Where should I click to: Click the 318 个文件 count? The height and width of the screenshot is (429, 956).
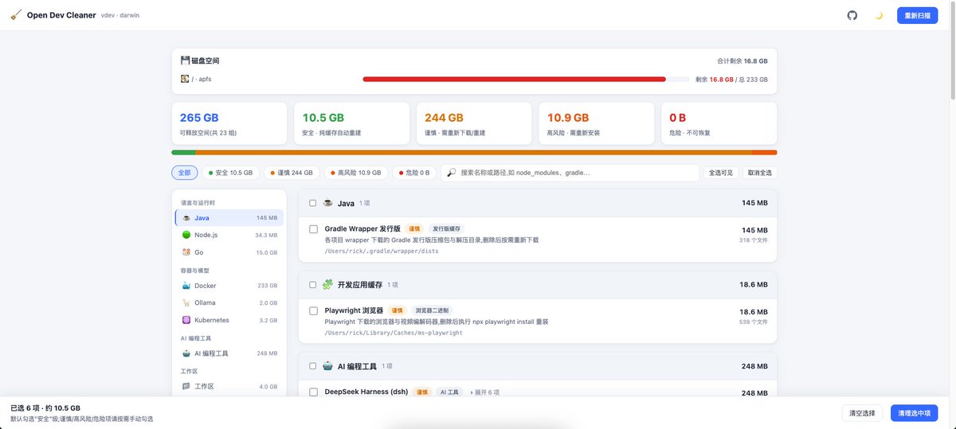[x=754, y=240]
